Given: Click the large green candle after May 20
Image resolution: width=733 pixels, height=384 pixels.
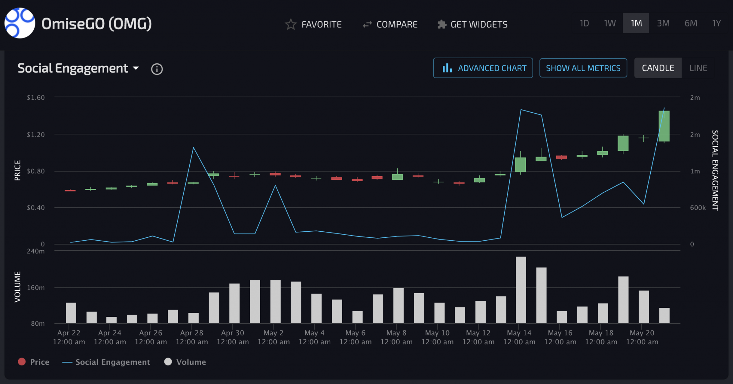Looking at the screenshot, I should 664,126.
